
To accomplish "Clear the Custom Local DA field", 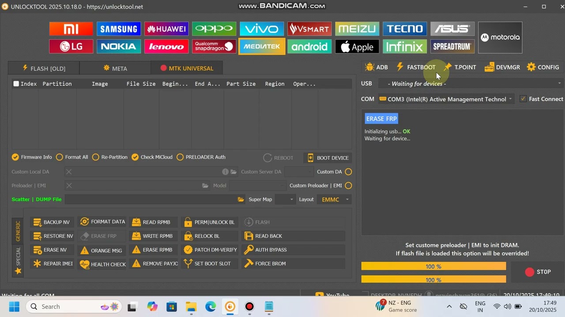I will [x=69, y=172].
